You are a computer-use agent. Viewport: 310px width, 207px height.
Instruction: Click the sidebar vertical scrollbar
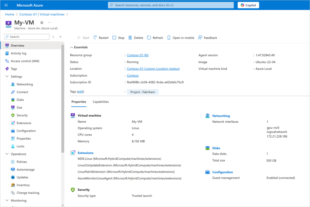click(63, 98)
